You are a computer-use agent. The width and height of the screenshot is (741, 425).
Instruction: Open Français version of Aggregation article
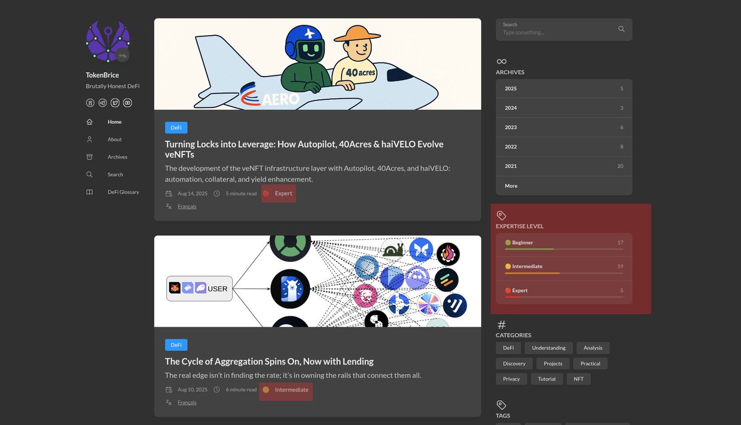187,403
